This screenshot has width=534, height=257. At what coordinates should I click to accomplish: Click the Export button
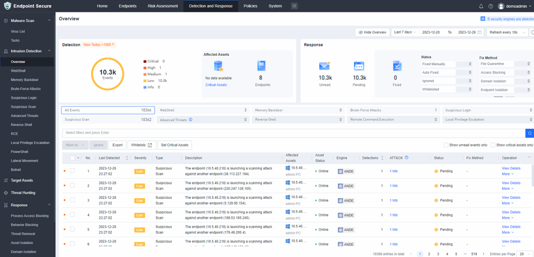[x=118, y=145]
